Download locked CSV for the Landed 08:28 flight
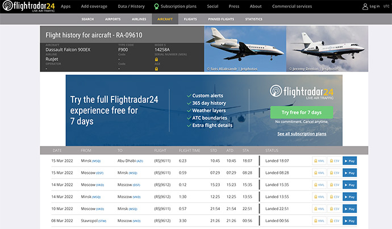 (x=335, y=173)
